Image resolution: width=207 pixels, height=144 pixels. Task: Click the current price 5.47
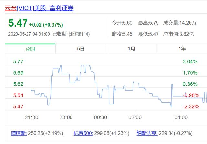(17, 24)
